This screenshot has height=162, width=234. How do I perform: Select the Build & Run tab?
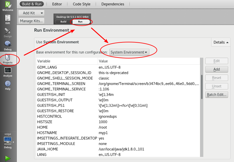pyautogui.click(x=32, y=4)
